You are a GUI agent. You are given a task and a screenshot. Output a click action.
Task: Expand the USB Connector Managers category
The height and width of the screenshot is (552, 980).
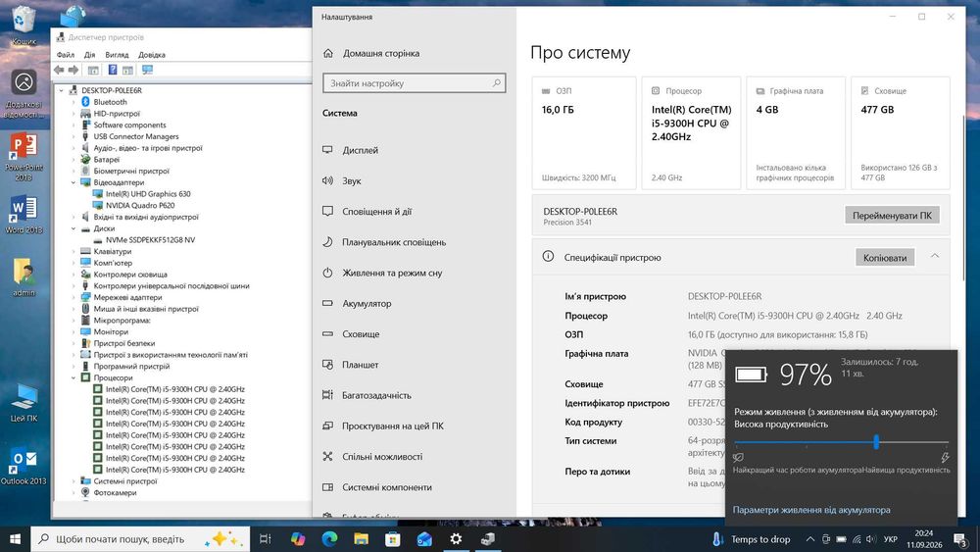[73, 136]
